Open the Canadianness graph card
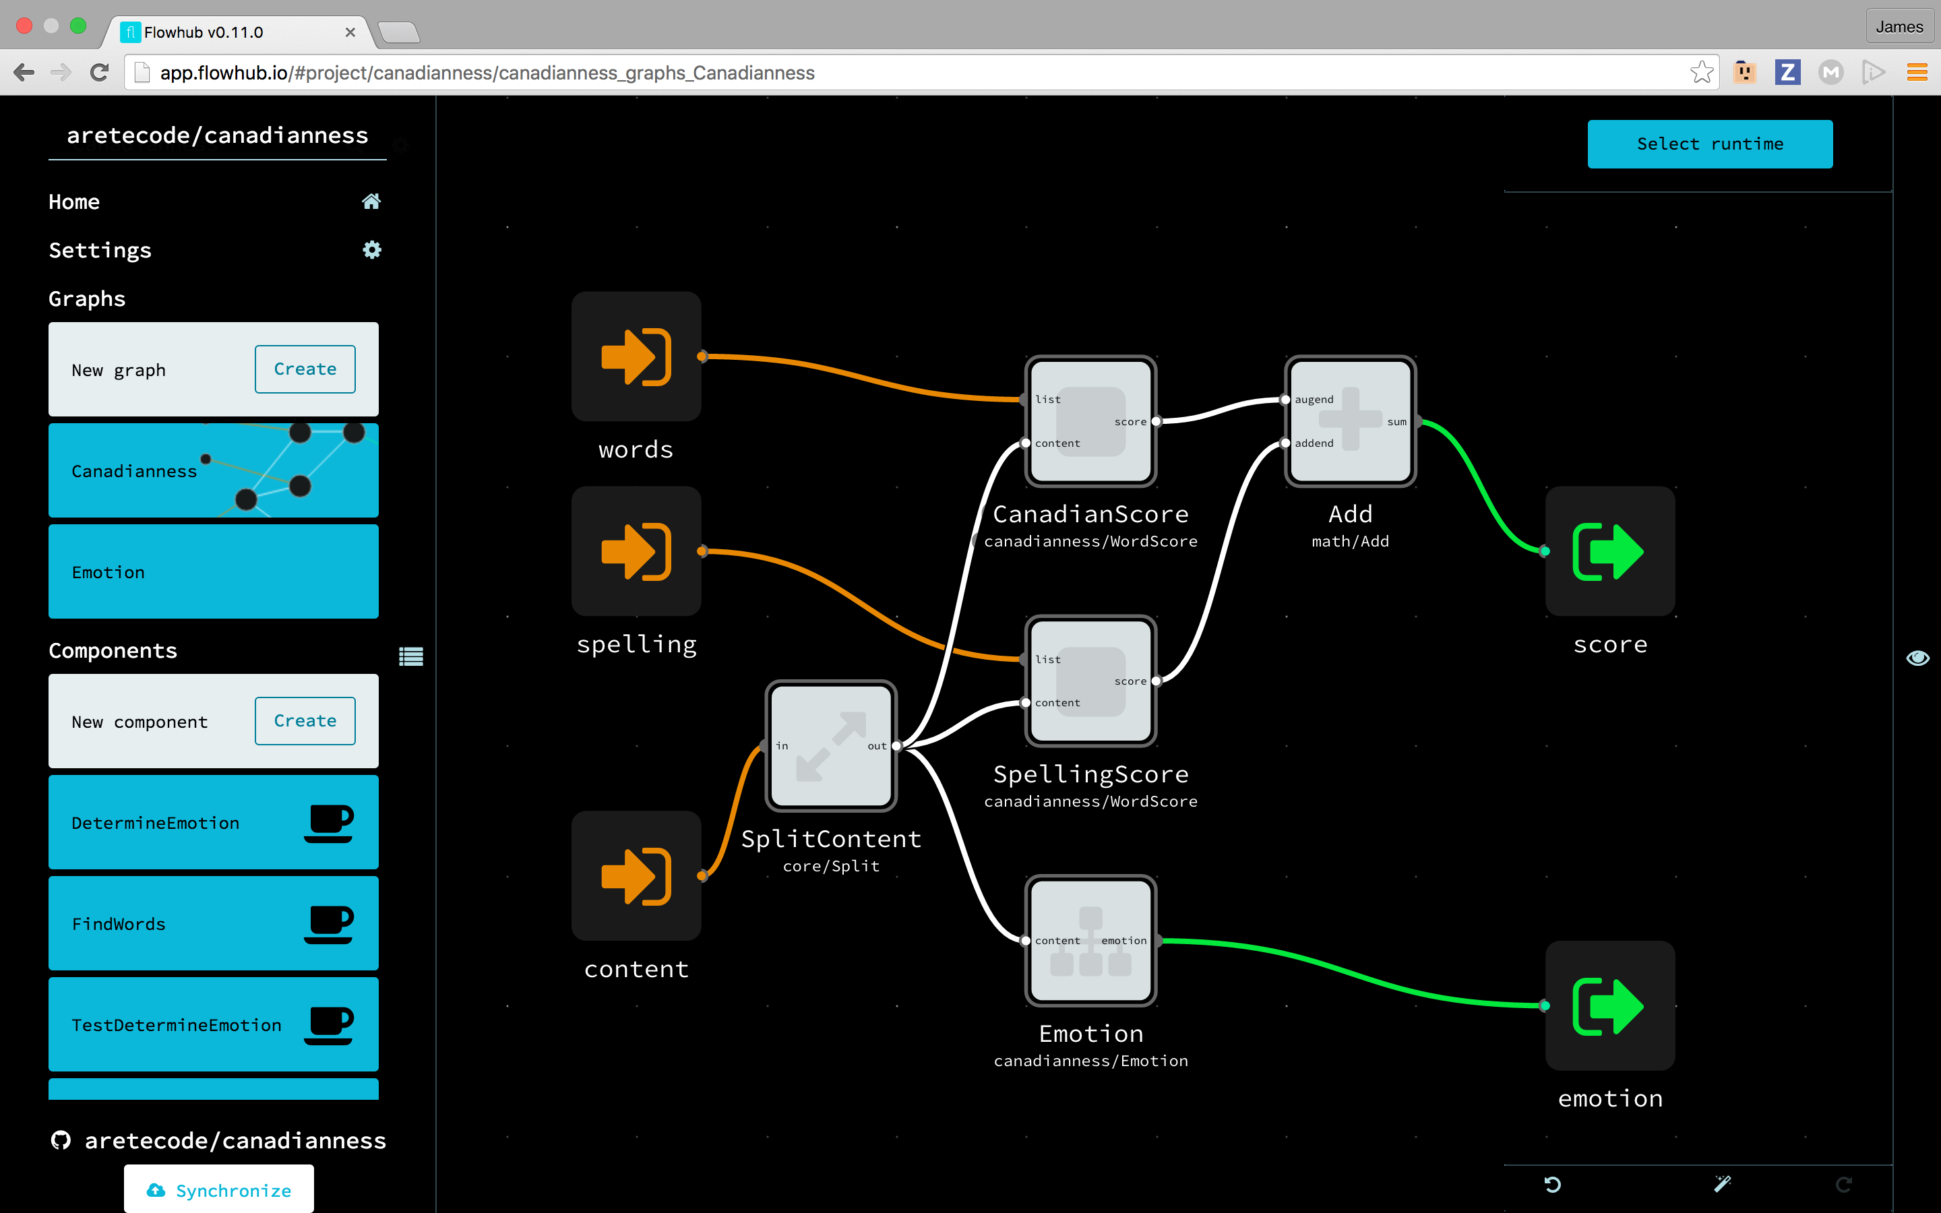This screenshot has width=1941, height=1213. tap(214, 470)
